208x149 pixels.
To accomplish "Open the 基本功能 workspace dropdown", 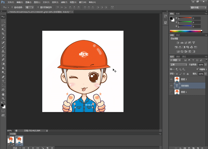I will [x=198, y=7].
